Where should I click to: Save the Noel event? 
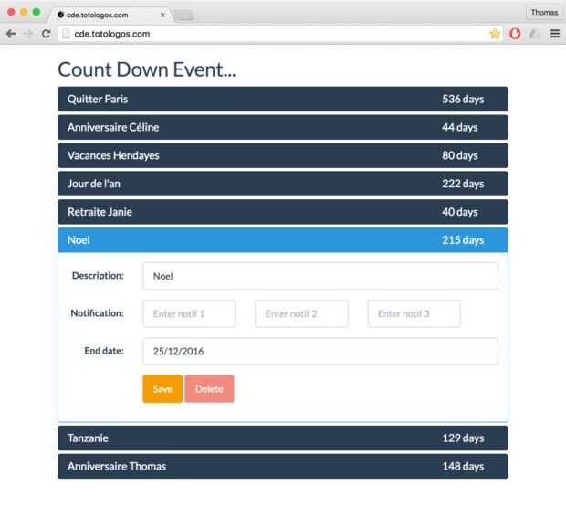(162, 389)
